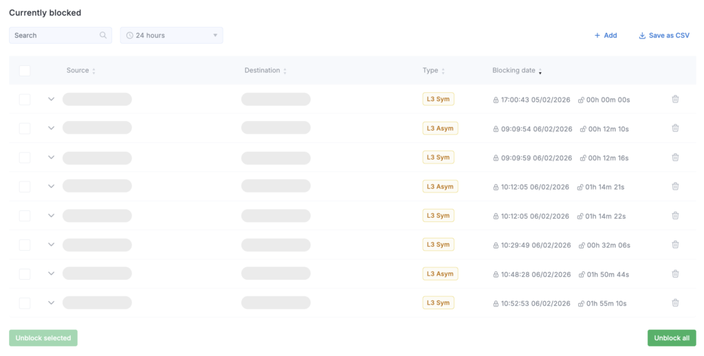Click trash icon for 09:09:54 row
The image size is (704, 356).
[675, 129]
